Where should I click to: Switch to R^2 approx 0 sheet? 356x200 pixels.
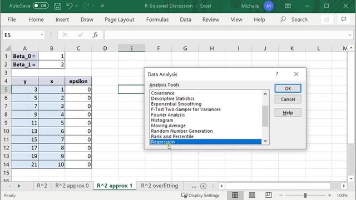[72, 186]
